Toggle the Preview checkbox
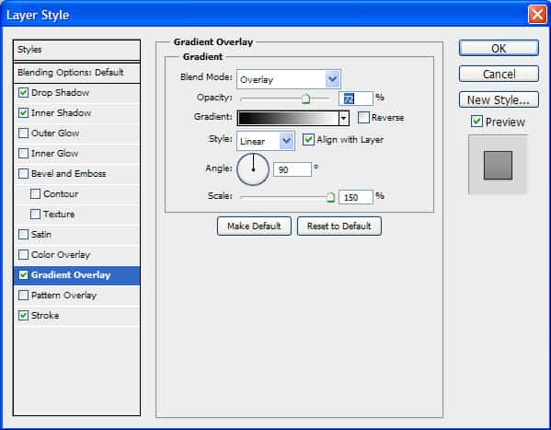This screenshot has width=551, height=430. (476, 122)
